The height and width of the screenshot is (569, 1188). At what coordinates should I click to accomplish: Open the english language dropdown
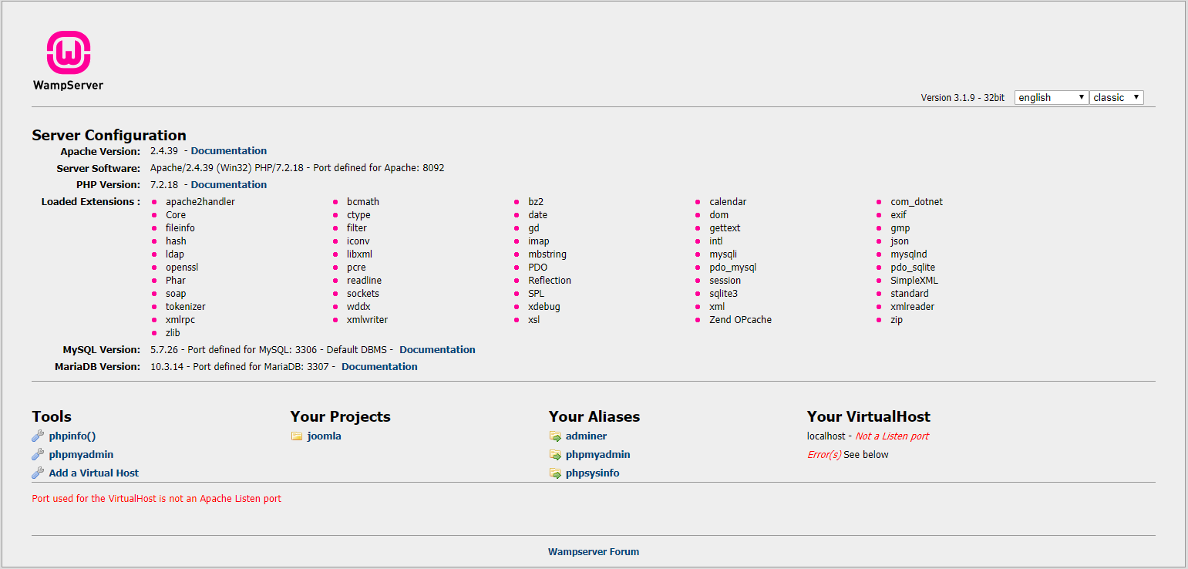point(1052,97)
